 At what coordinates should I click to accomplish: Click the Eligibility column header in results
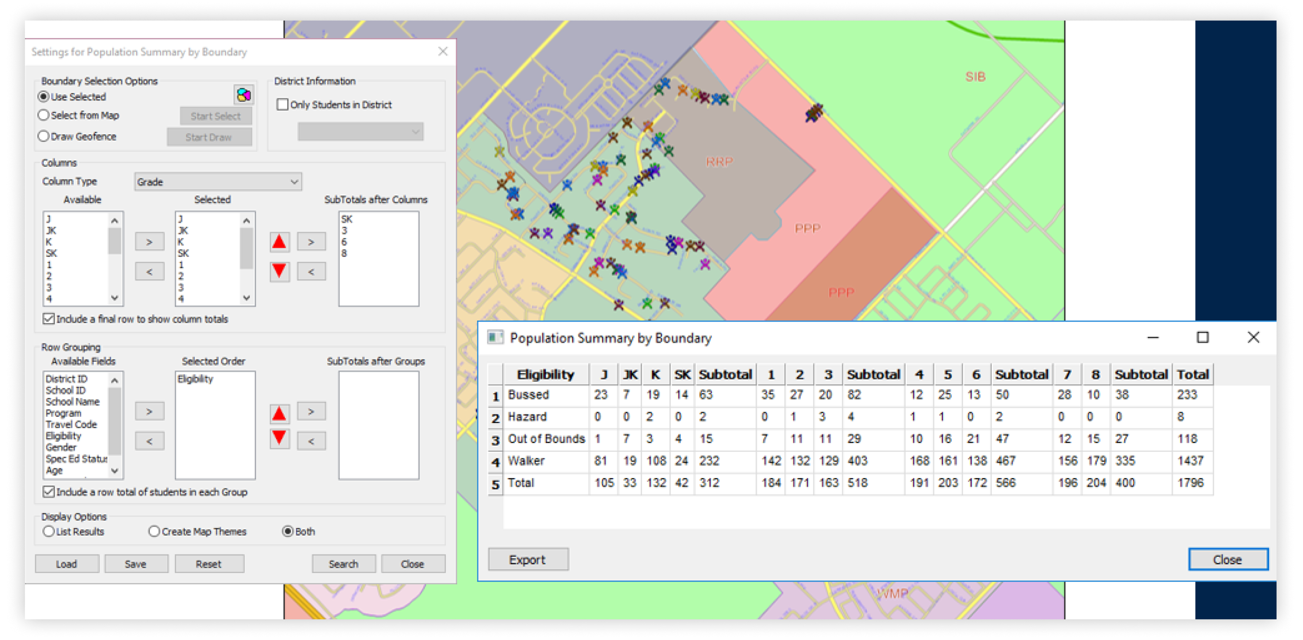coord(545,375)
